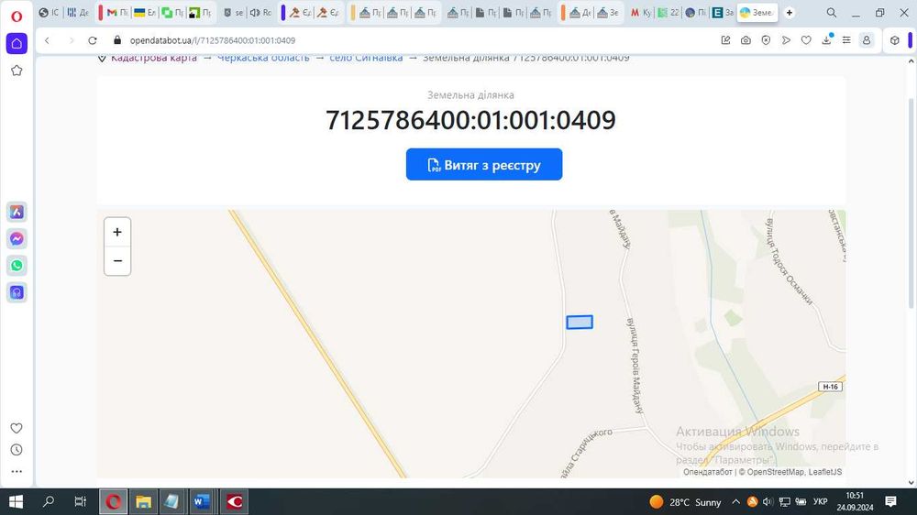Show hidden system tray icons chevron
The width and height of the screenshot is (917, 515).
(735, 501)
